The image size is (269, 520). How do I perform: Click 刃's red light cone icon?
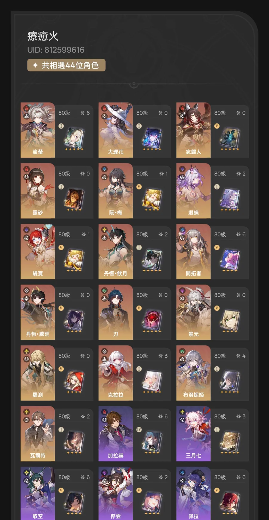pyautogui.click(x=152, y=320)
